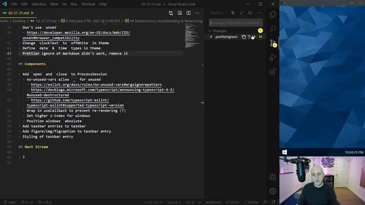Click the feedback icon in status bar
The width and height of the screenshot is (365, 205).
pyautogui.click(x=265, y=202)
